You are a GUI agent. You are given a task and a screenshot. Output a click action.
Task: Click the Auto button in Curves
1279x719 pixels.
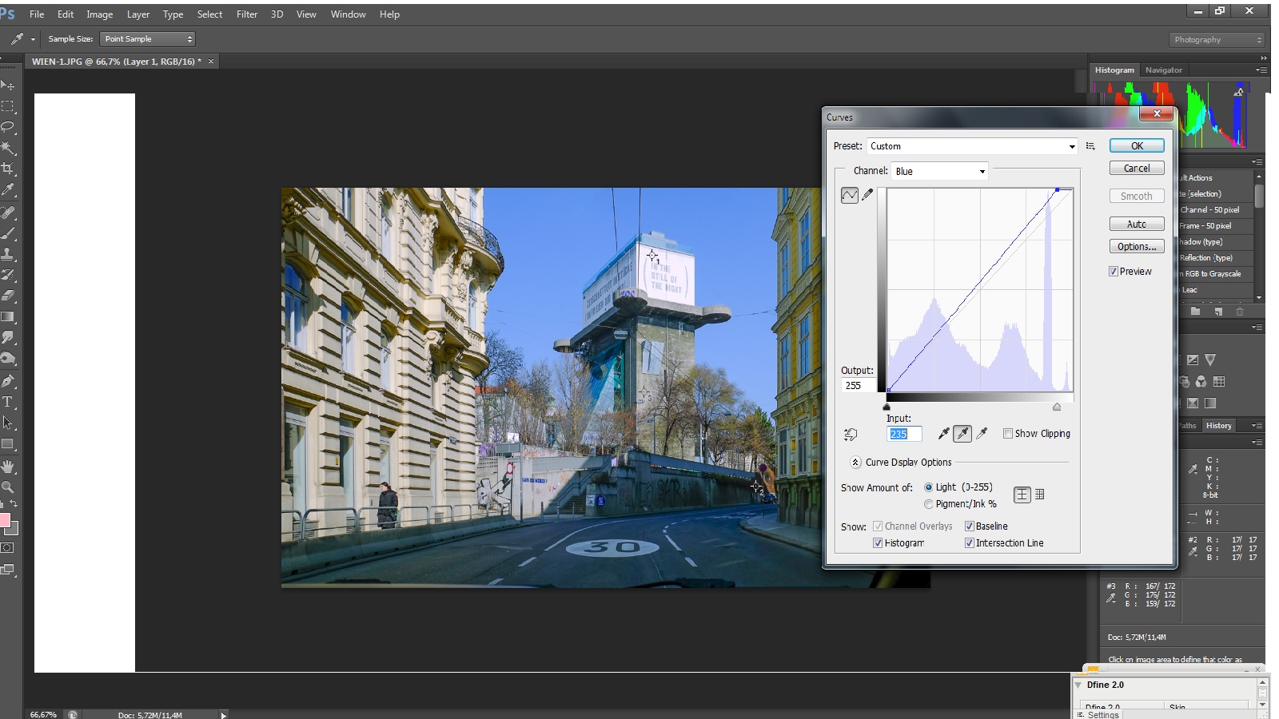pyautogui.click(x=1136, y=224)
